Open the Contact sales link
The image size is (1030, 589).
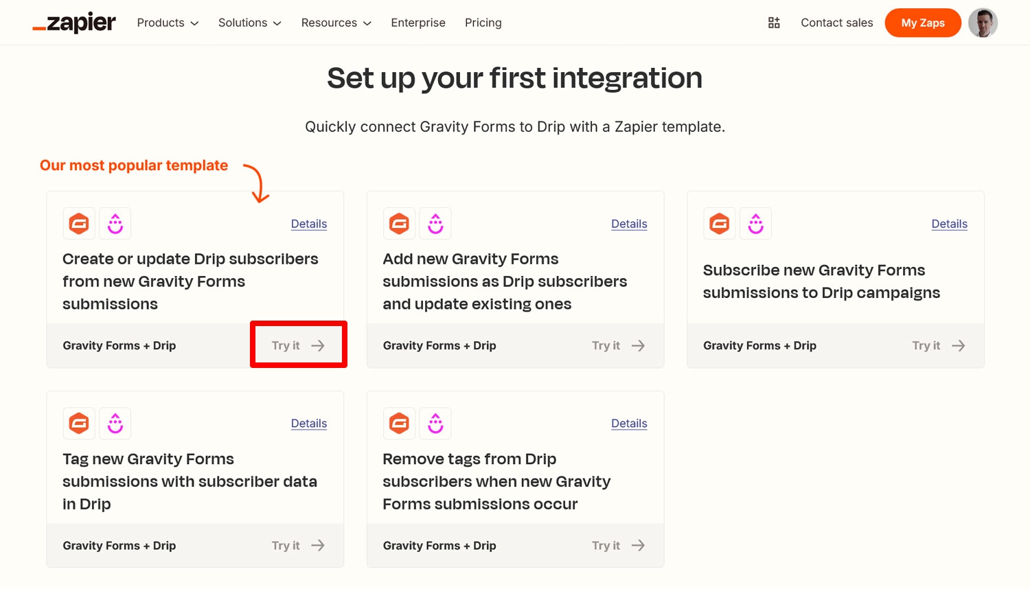click(x=836, y=23)
